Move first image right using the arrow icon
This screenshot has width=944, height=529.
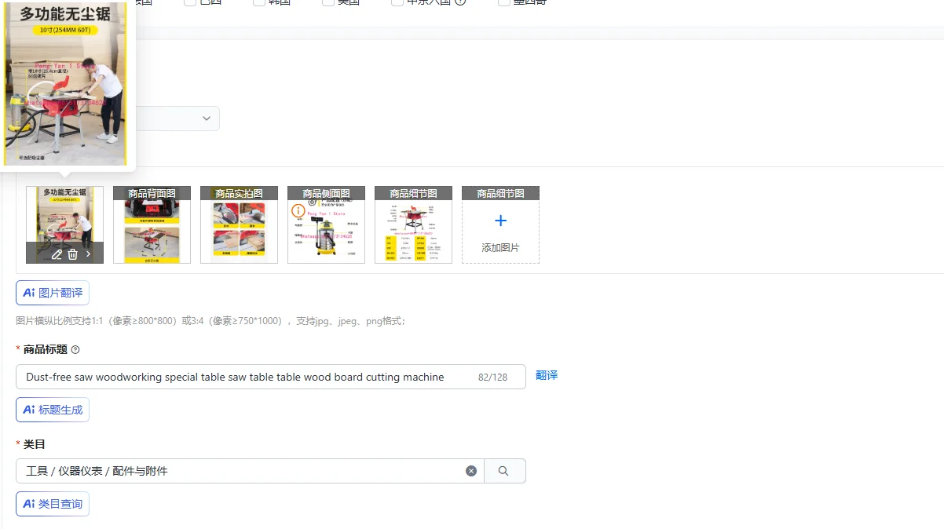(x=89, y=254)
